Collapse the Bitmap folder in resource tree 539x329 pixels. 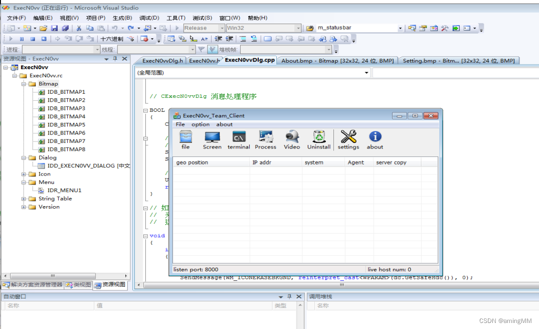point(24,84)
